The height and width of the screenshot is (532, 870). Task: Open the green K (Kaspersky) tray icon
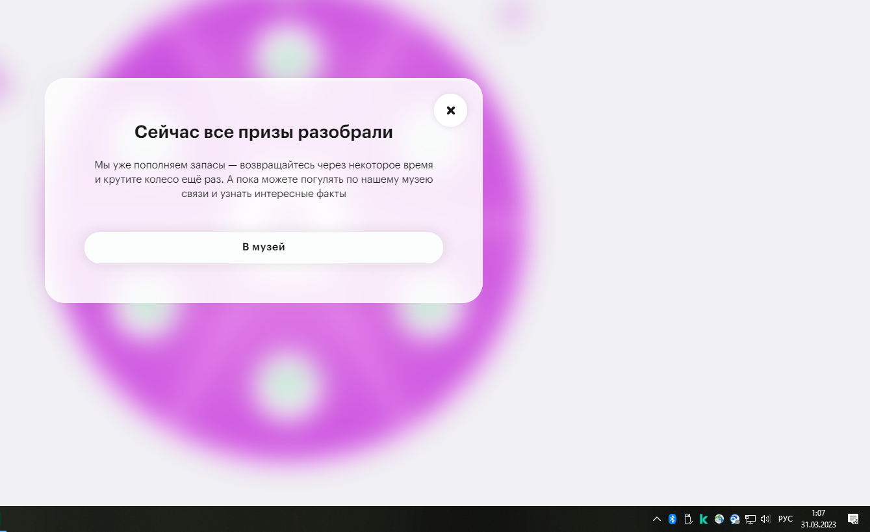tap(704, 519)
